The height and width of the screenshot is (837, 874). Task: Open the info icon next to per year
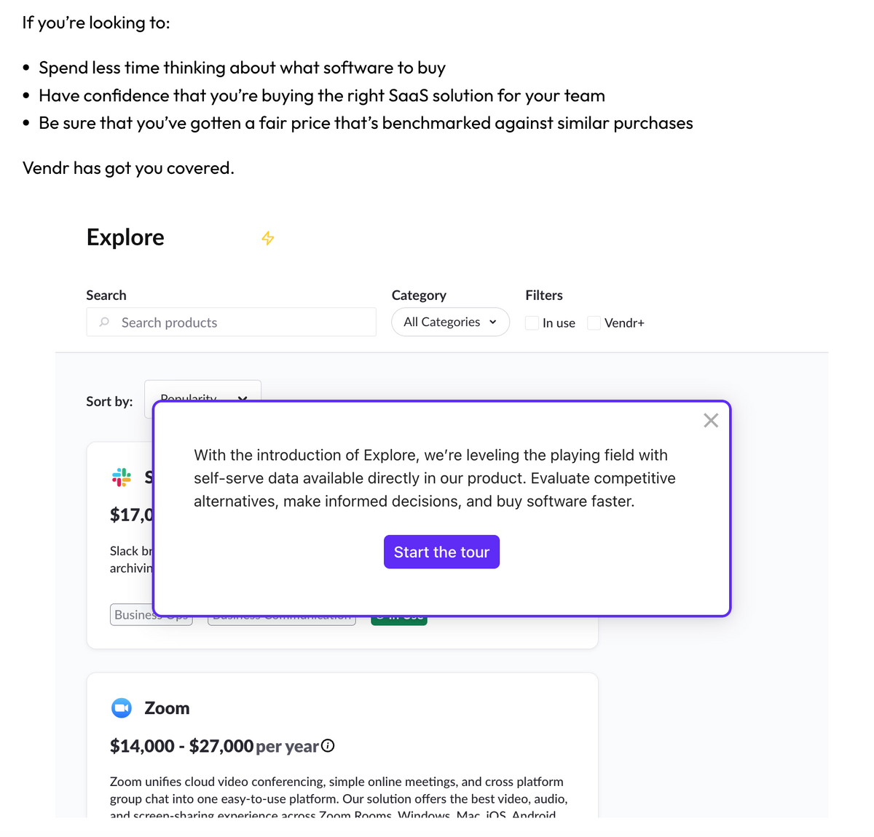pos(328,745)
